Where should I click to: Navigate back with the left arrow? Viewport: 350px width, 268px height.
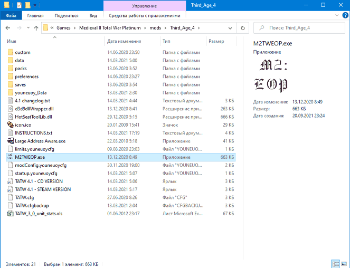pyautogui.click(x=8, y=27)
